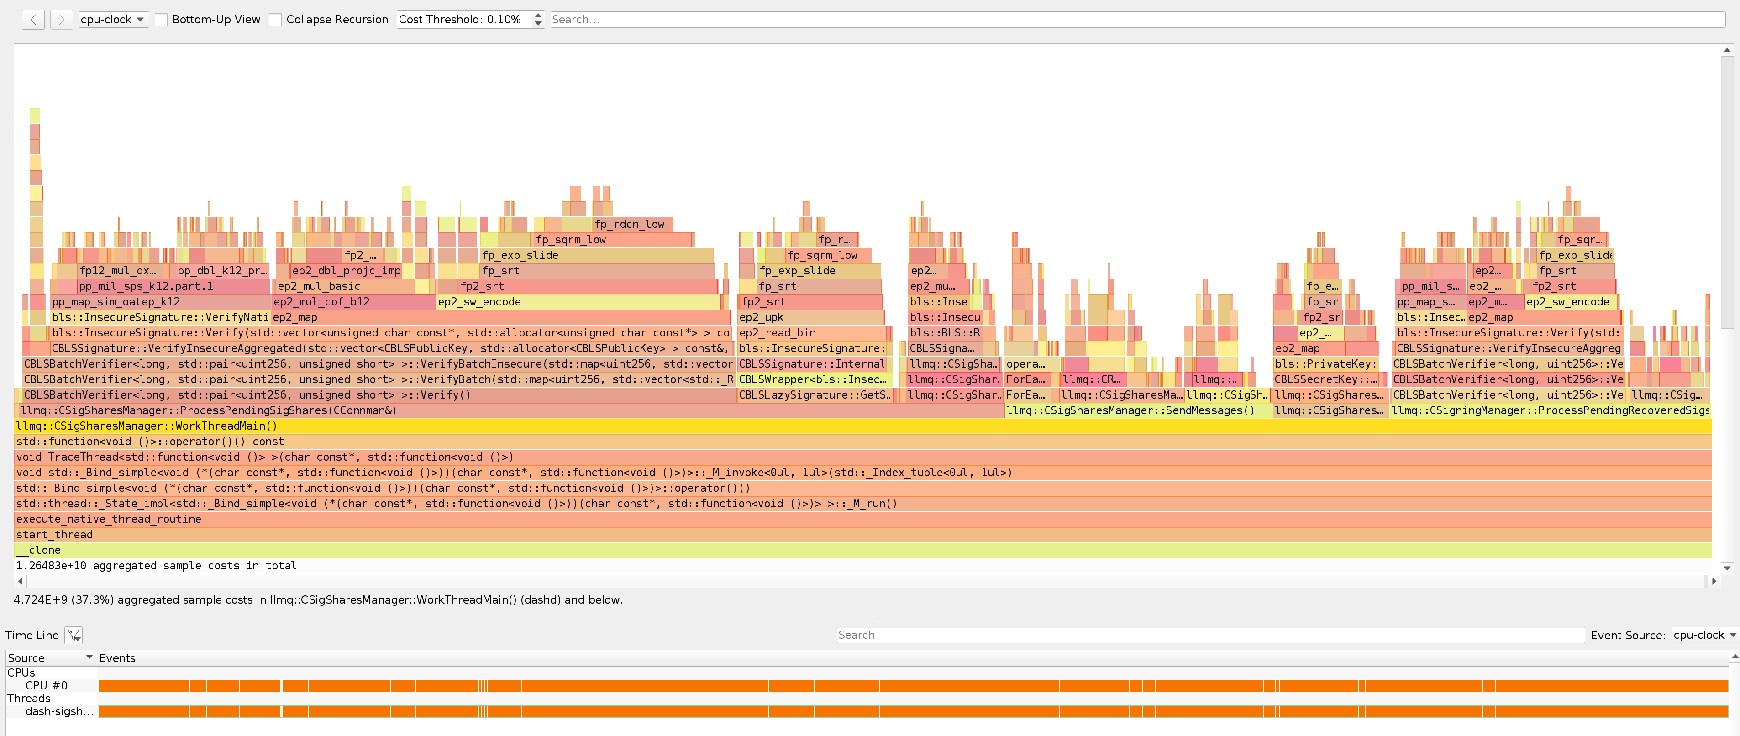The height and width of the screenshot is (736, 1740).
Task: Click the pp_mil_sps_k12.part.1 frame
Action: pos(173,286)
